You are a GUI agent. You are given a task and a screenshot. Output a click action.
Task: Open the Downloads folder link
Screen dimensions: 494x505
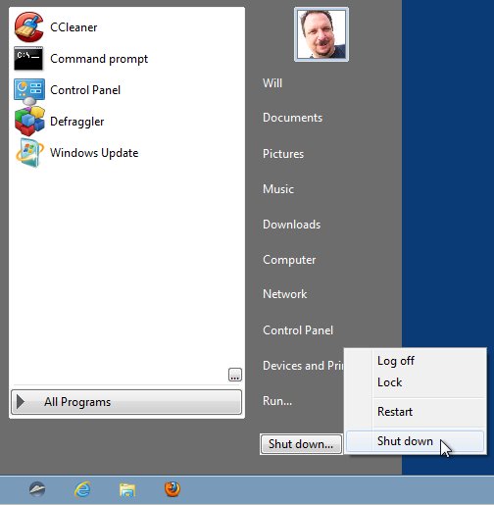point(291,225)
